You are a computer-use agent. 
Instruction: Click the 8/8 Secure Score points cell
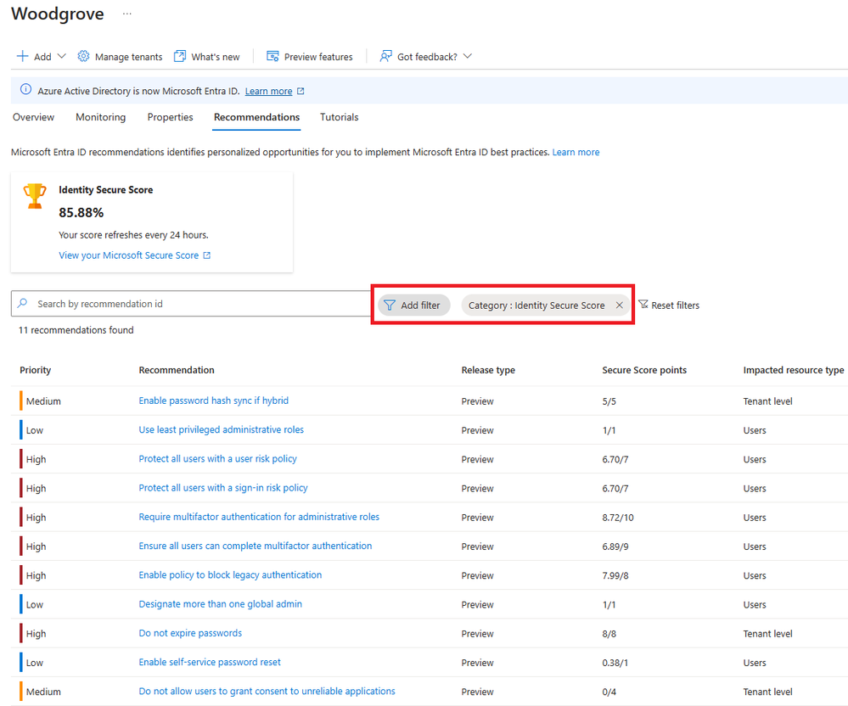click(609, 634)
